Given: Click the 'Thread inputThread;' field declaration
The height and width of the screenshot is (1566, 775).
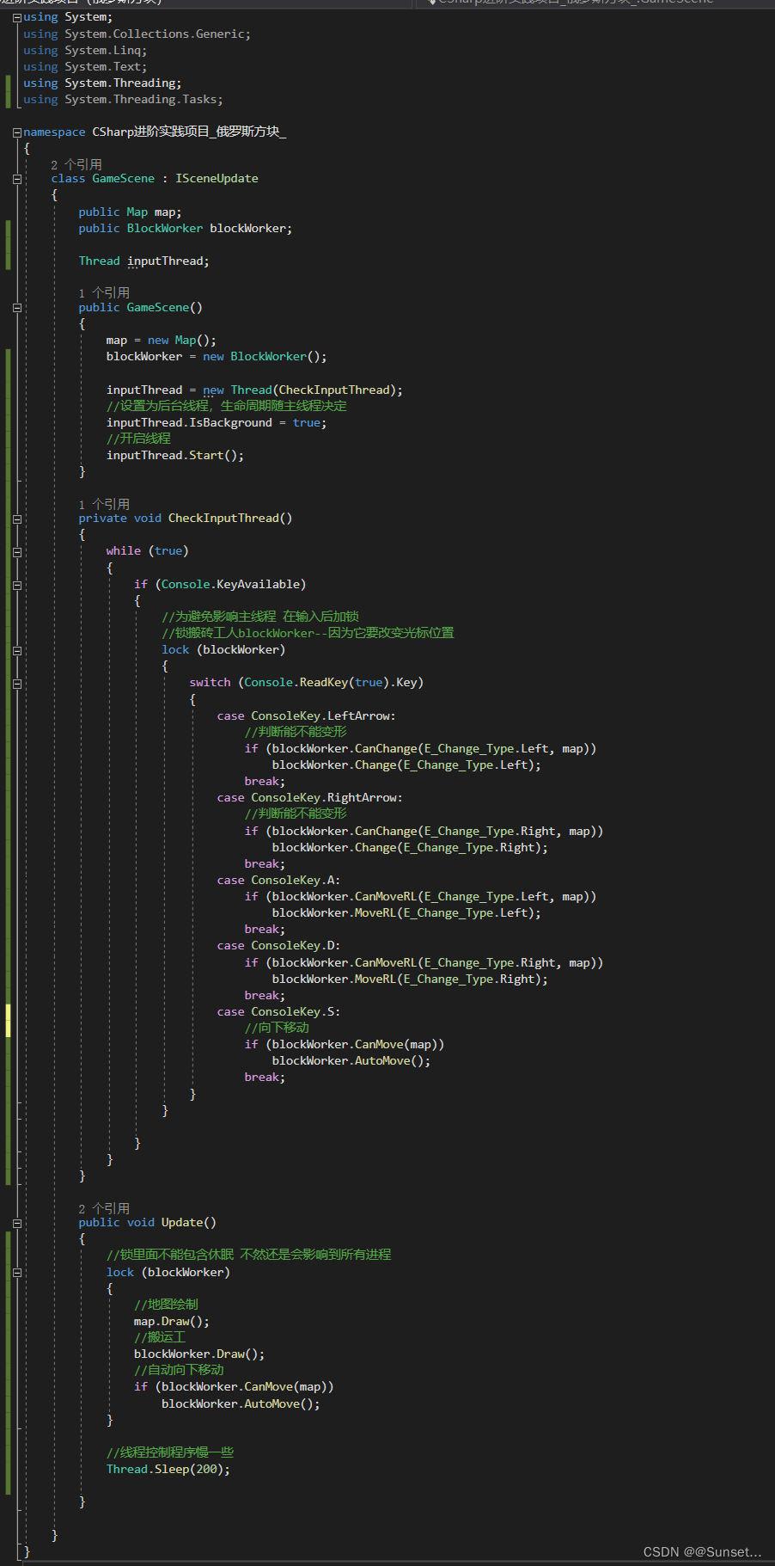Looking at the screenshot, I should pyautogui.click(x=143, y=261).
